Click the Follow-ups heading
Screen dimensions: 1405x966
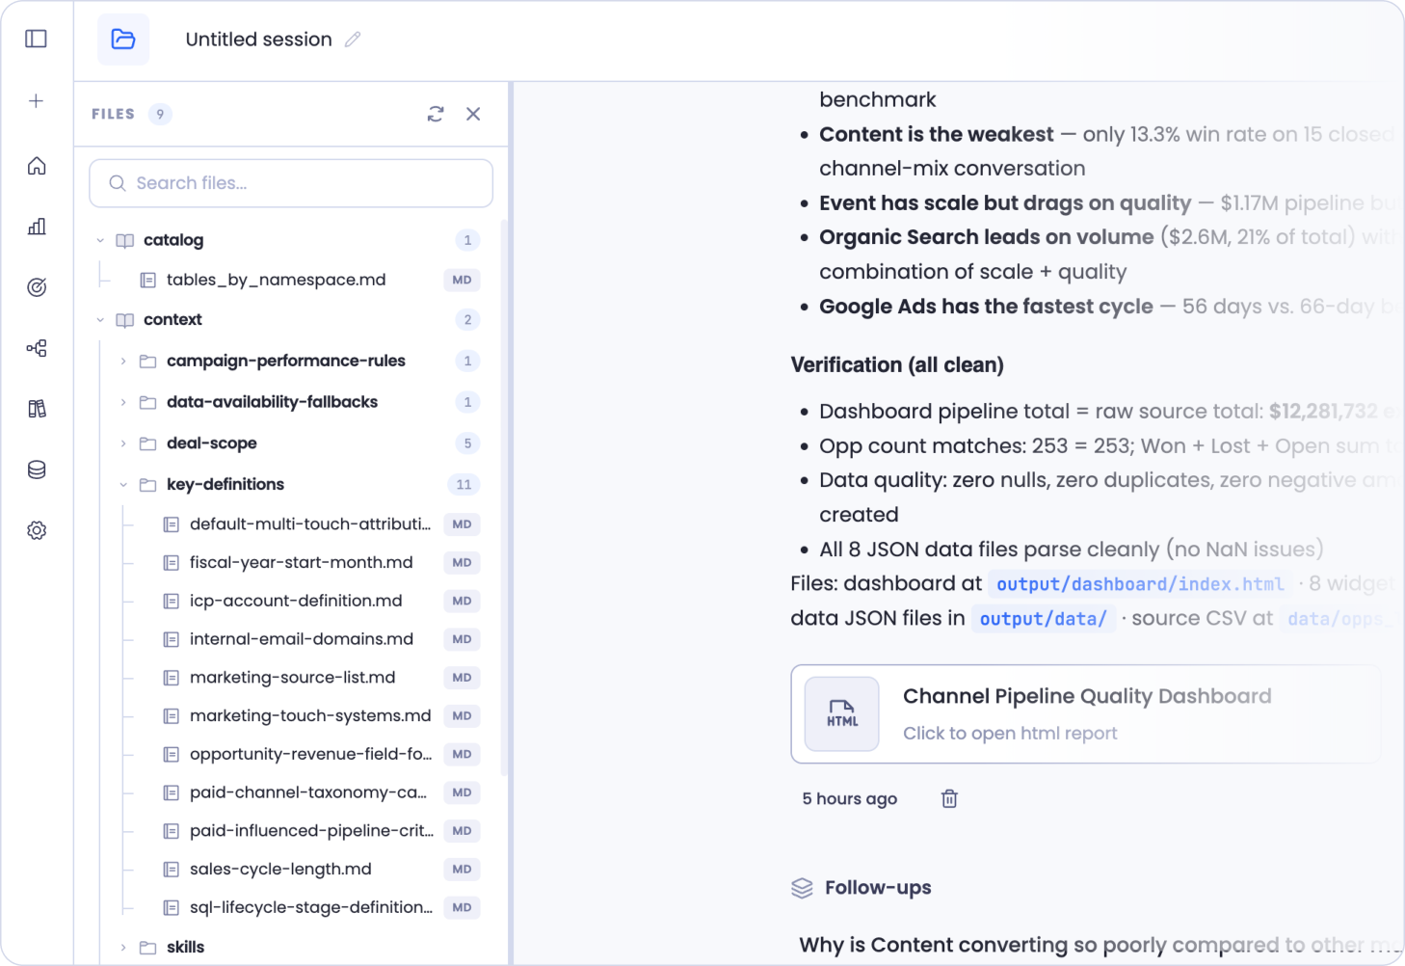tap(878, 888)
